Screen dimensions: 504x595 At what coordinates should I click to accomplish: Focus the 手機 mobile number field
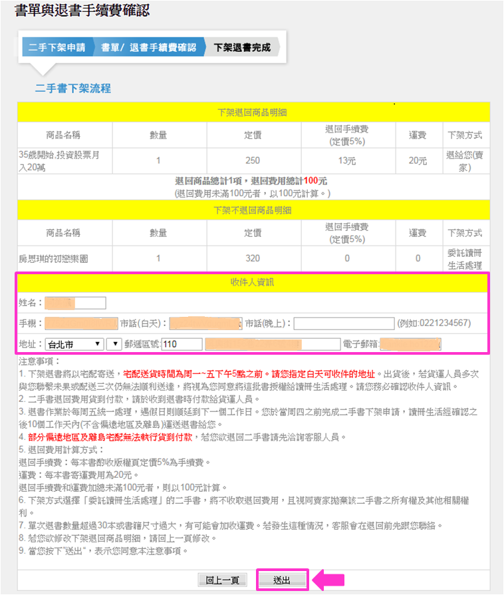[x=80, y=324]
